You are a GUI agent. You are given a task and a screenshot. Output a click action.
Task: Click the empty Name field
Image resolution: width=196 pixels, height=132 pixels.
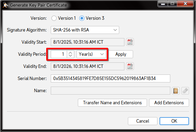[111, 91]
